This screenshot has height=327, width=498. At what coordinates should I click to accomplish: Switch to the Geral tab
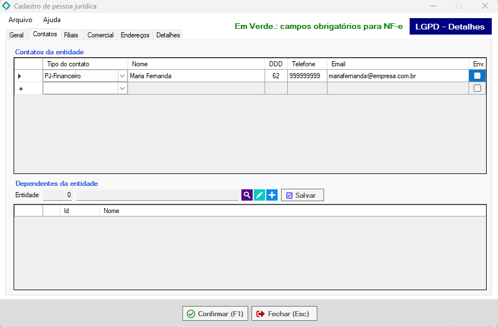[16, 35]
